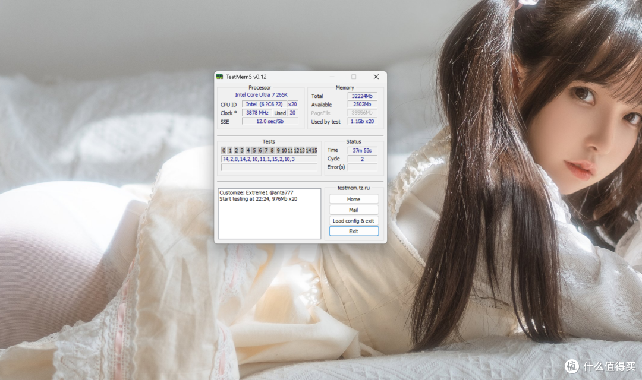The image size is (642, 380).
Task: Click the Exit button
Action: tap(354, 232)
